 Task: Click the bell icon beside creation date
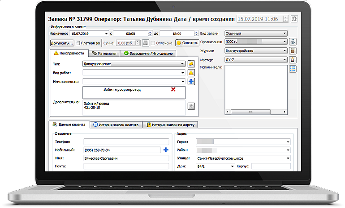pyautogui.click(x=294, y=19)
